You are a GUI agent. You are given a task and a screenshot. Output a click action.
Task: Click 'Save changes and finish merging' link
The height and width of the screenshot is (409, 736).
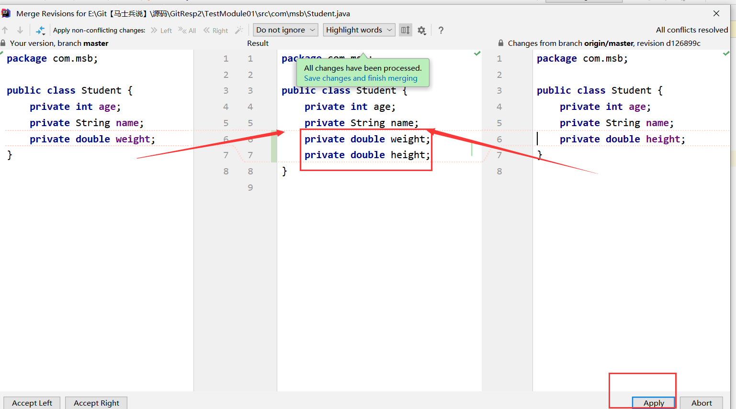[361, 78]
